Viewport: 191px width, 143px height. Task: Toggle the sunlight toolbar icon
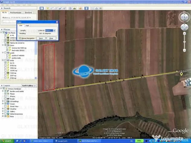pyautogui.click(x=75, y=8)
